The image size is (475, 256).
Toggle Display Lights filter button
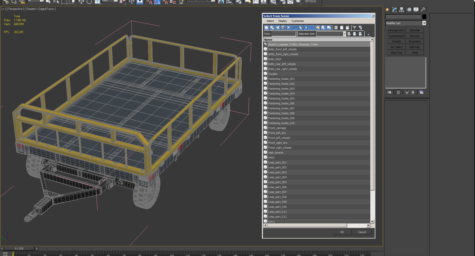(278, 28)
